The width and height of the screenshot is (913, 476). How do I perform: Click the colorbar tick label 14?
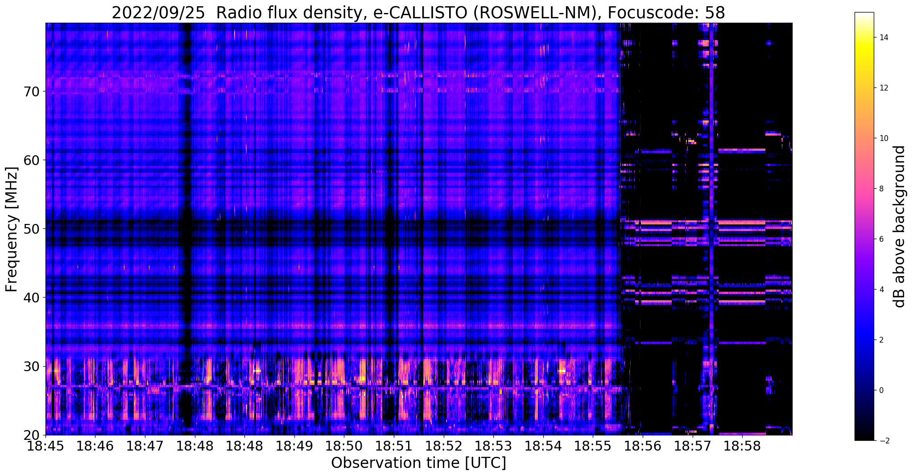pyautogui.click(x=883, y=37)
